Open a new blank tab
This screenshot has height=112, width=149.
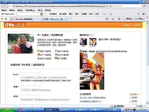click(70, 19)
